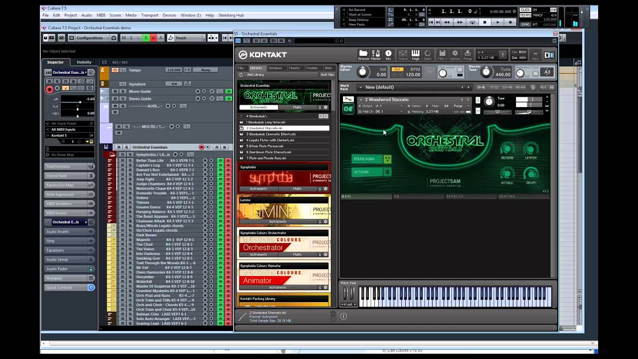638x359 pixels.
Task: Open the Devices menu
Action: (169, 15)
